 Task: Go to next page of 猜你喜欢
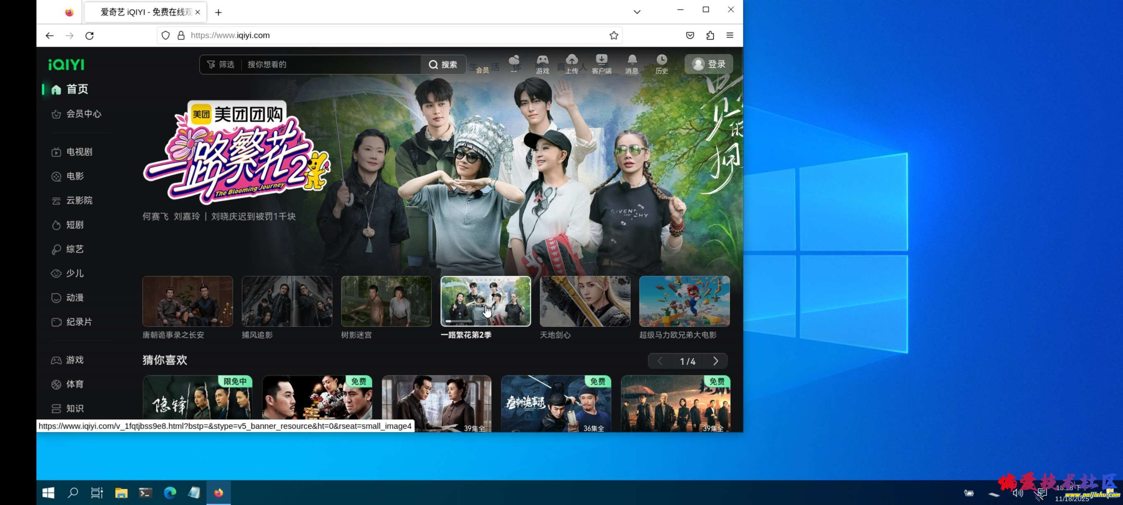point(716,361)
